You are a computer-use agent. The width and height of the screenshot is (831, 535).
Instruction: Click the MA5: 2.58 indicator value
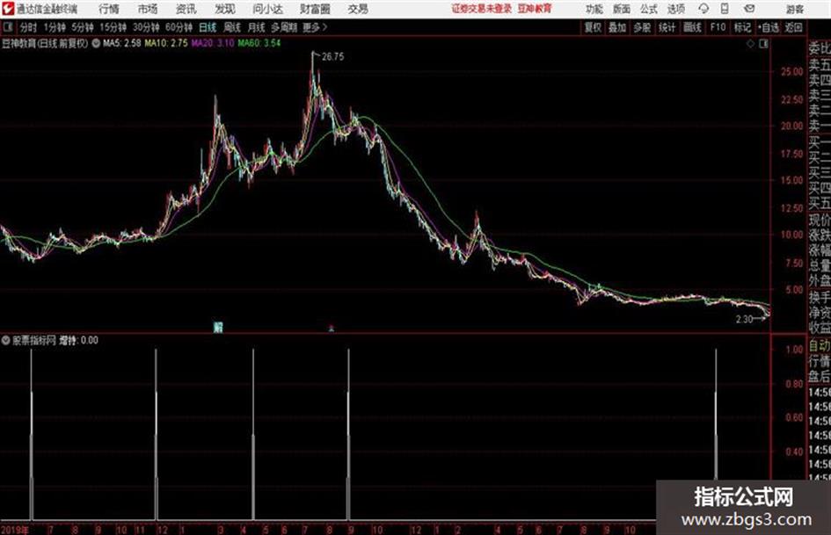(122, 43)
